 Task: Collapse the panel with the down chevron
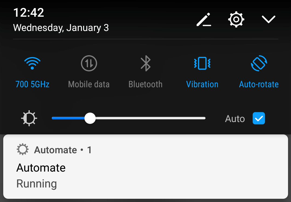[268, 19]
